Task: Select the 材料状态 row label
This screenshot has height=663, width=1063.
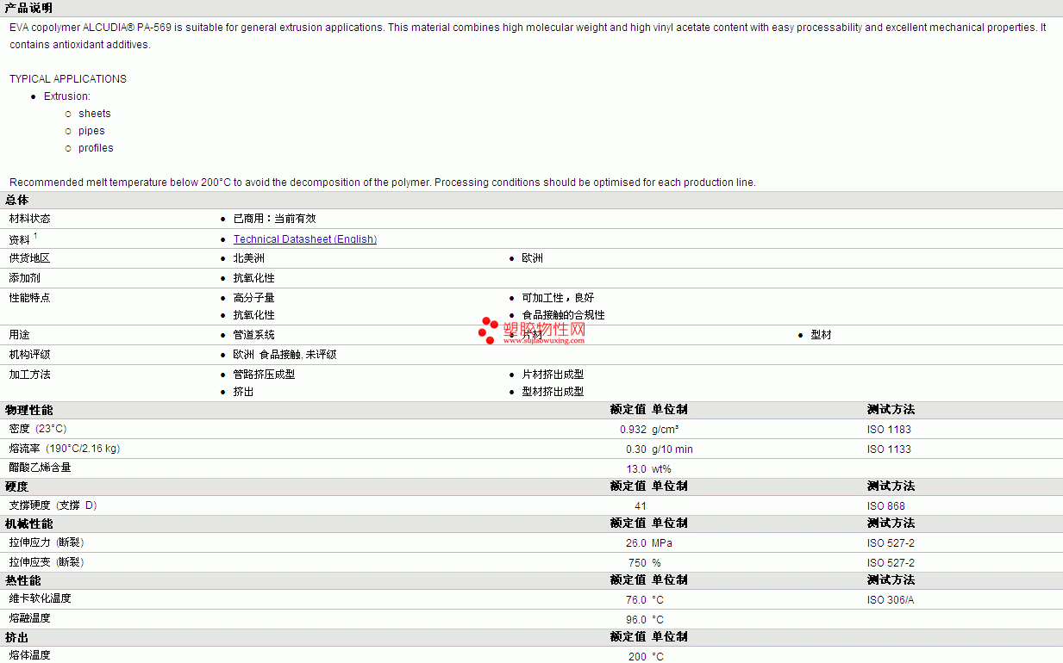Action: [x=30, y=219]
